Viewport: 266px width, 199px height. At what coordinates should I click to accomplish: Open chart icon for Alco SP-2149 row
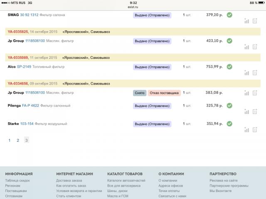click(x=246, y=73)
